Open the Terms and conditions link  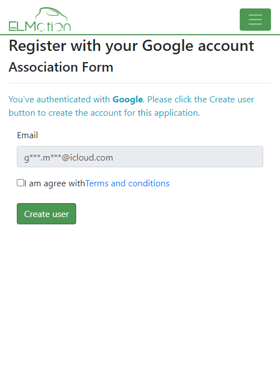(x=127, y=183)
